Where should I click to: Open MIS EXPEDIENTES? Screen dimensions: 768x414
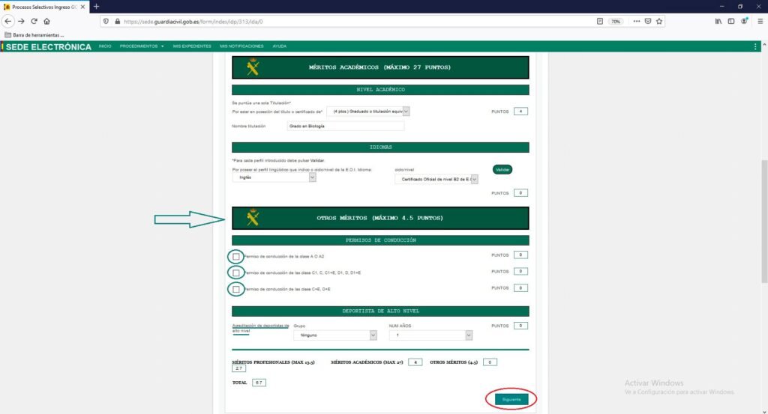(x=192, y=46)
